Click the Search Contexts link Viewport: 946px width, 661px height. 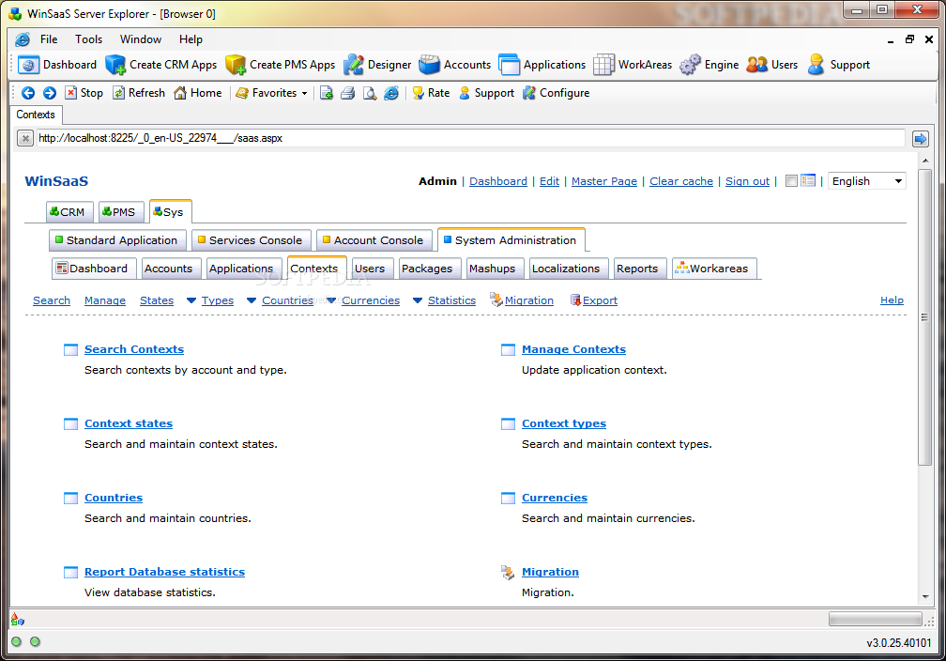click(x=134, y=349)
